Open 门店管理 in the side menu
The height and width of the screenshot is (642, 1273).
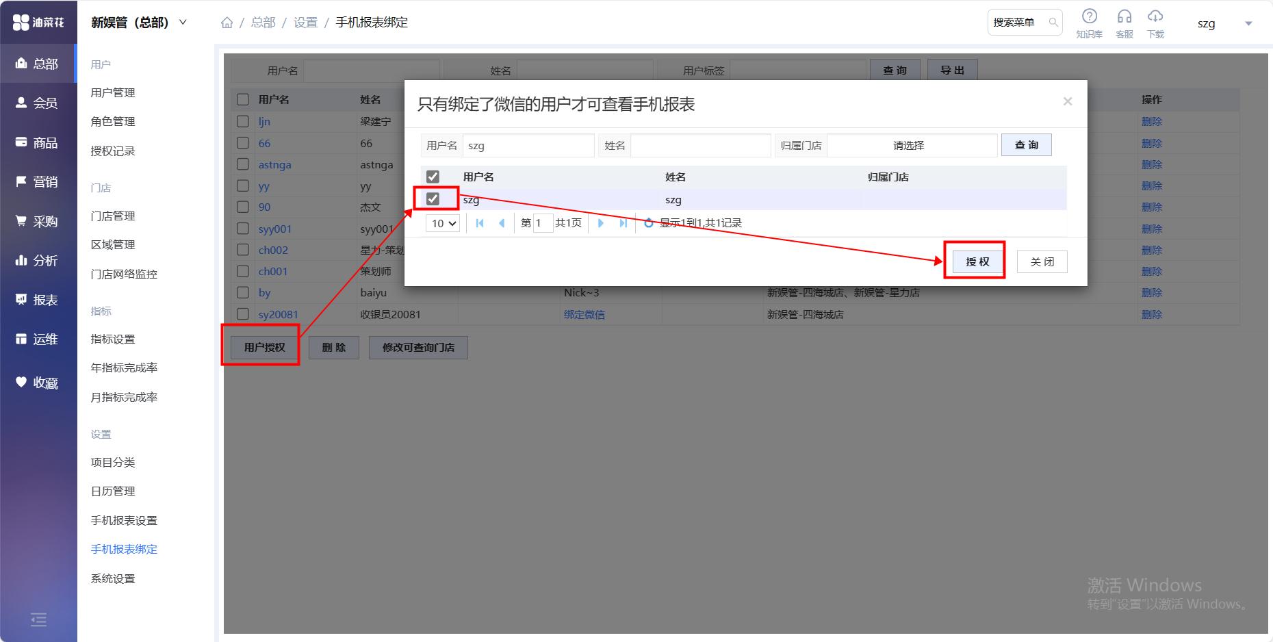click(x=113, y=216)
